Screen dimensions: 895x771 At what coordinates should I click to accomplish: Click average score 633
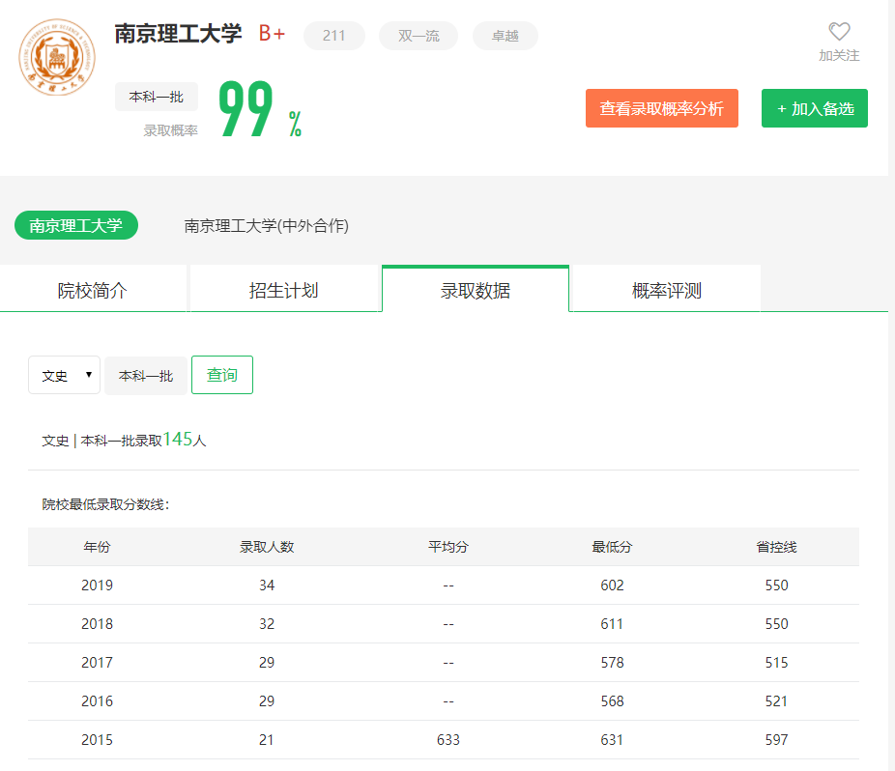click(x=448, y=740)
